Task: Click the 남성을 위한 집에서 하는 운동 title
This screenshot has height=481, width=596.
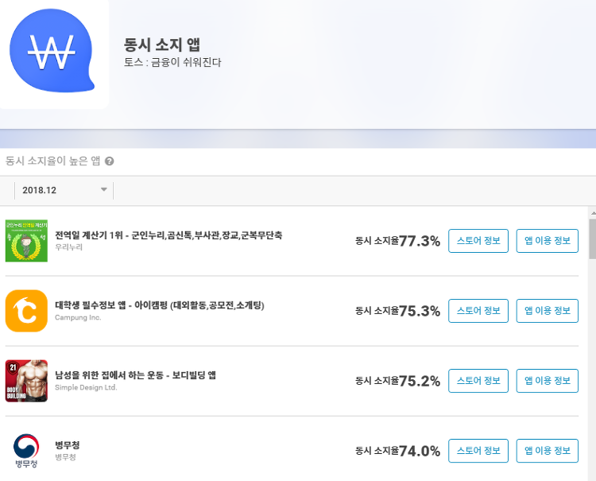Action: [x=135, y=375]
